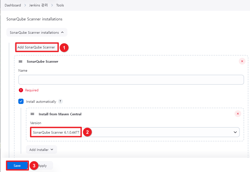Click the Apply button
The height and width of the screenshot is (172, 250).
tap(42, 166)
